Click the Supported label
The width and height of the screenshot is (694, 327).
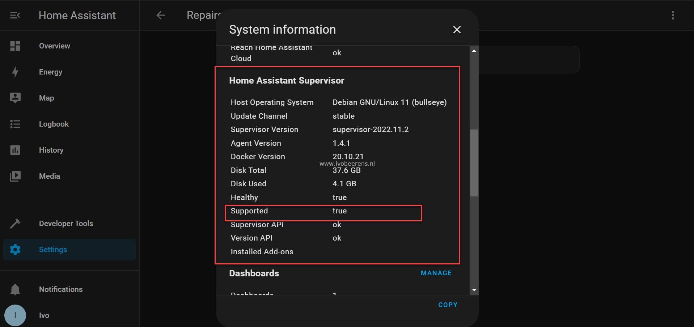pos(249,211)
